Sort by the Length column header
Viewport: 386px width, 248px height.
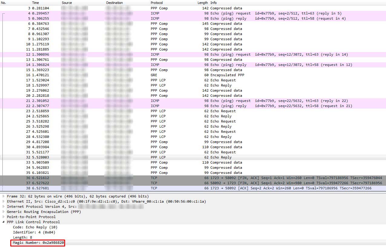[202, 3]
